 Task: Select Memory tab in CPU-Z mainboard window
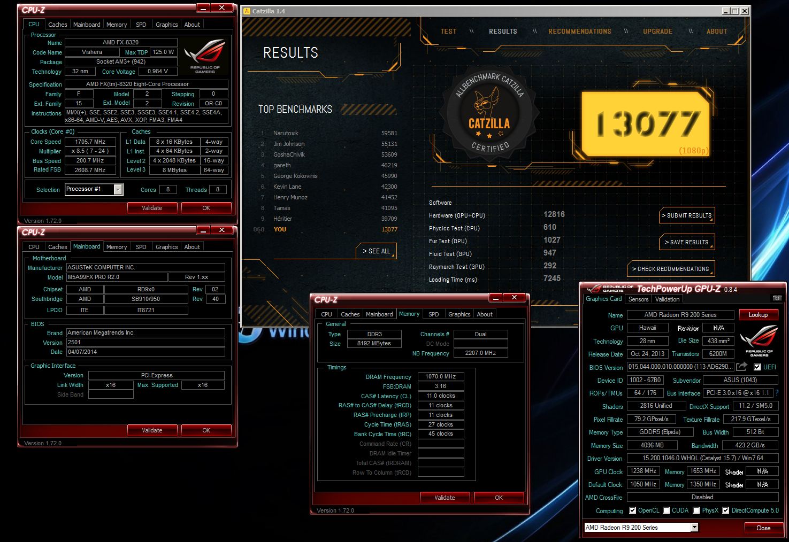tap(117, 247)
